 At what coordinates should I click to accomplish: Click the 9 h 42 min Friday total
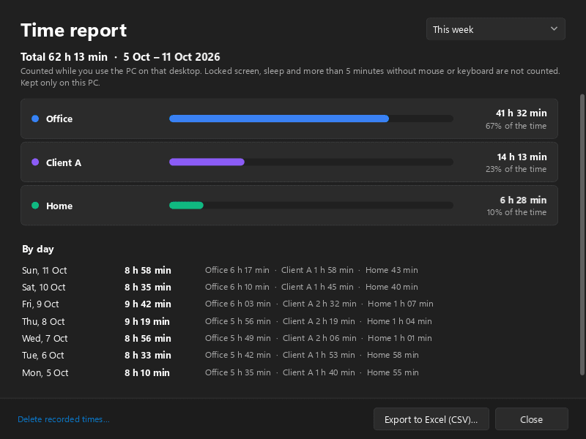click(148, 304)
